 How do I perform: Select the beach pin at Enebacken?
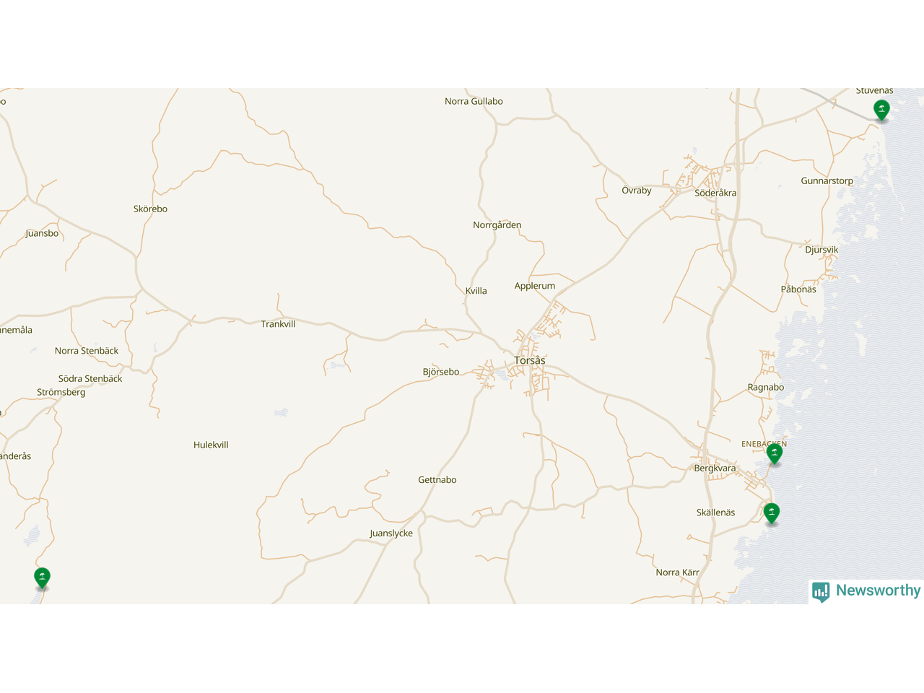click(x=775, y=453)
